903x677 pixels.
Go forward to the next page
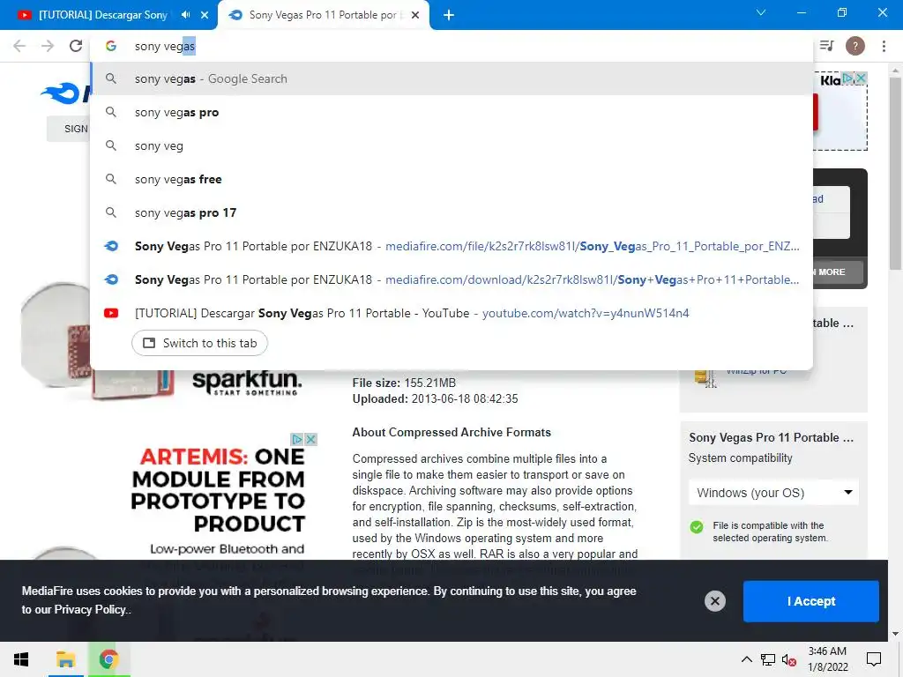point(48,46)
